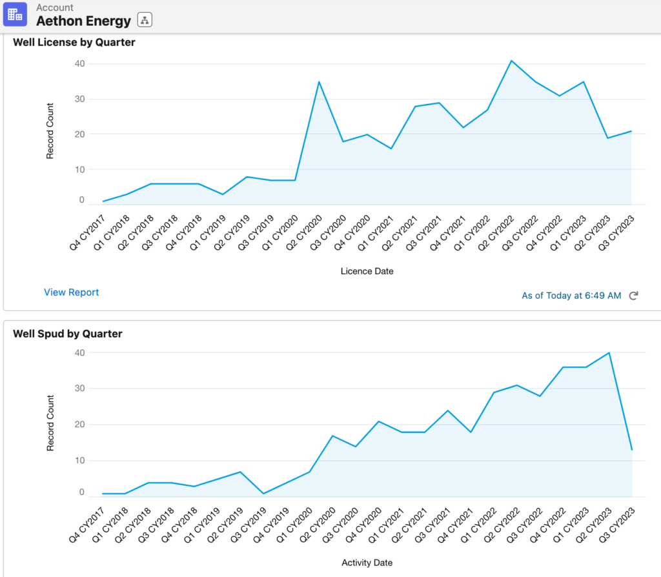Click Q3 CY2023 end point in Well Spud chart

pos(631,449)
